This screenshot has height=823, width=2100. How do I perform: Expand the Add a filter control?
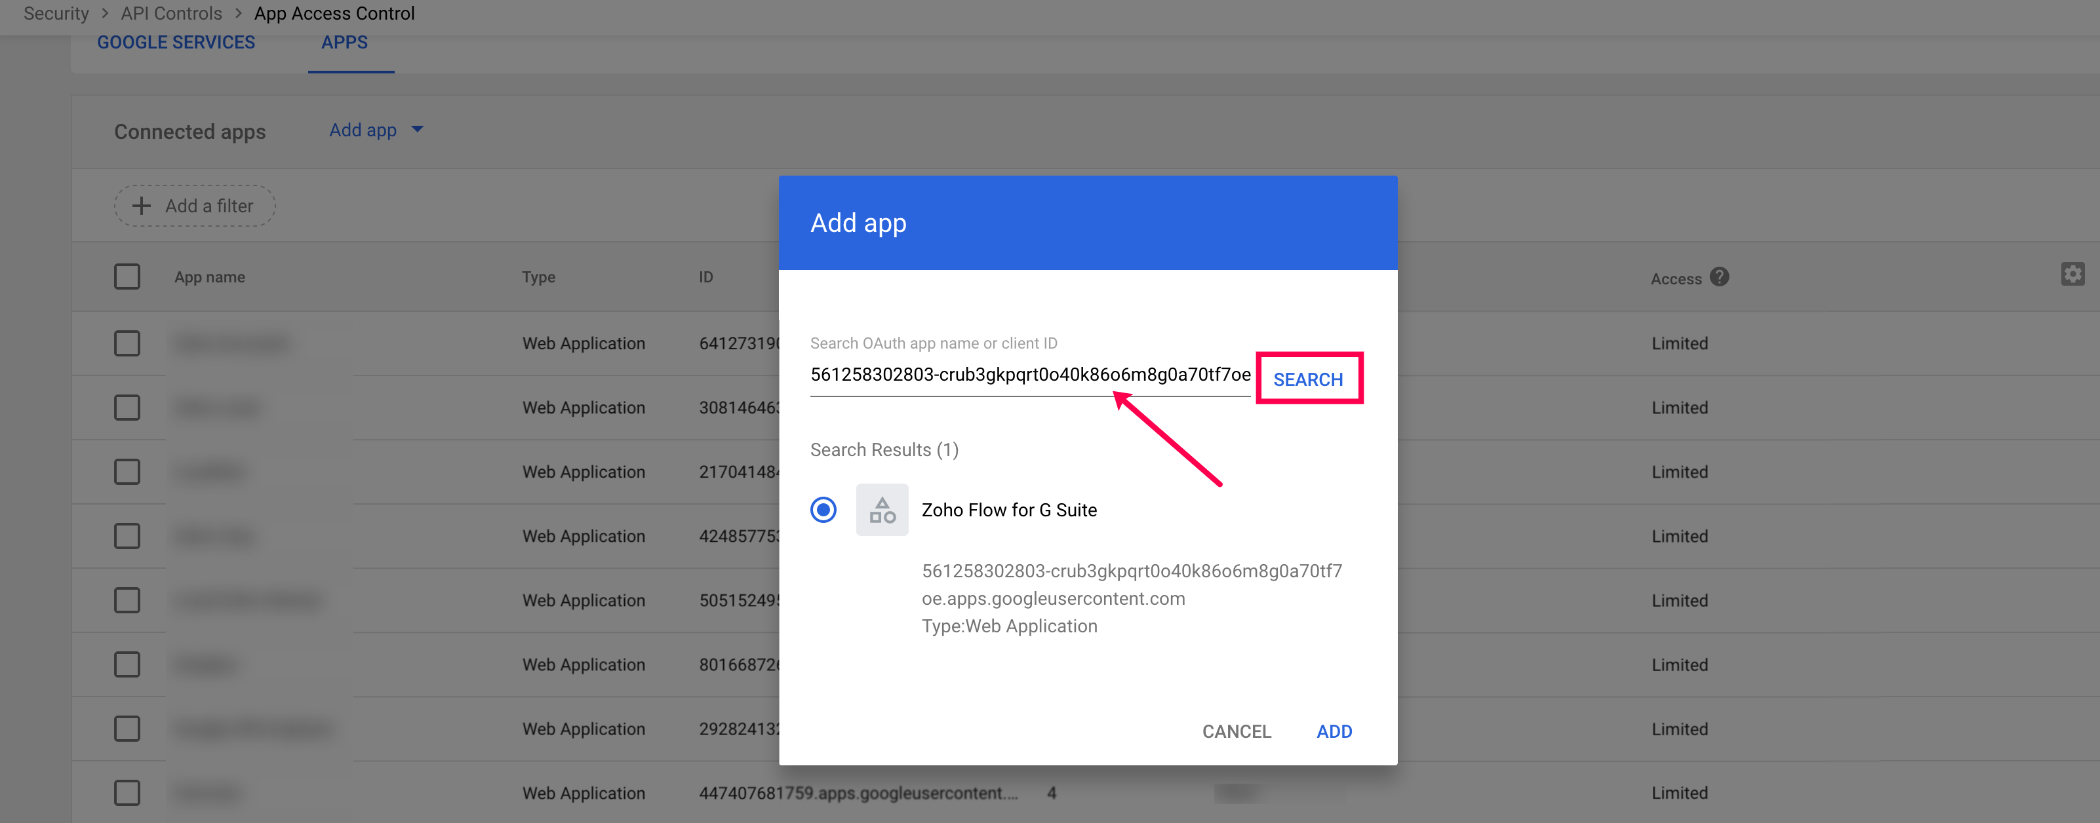pos(194,205)
